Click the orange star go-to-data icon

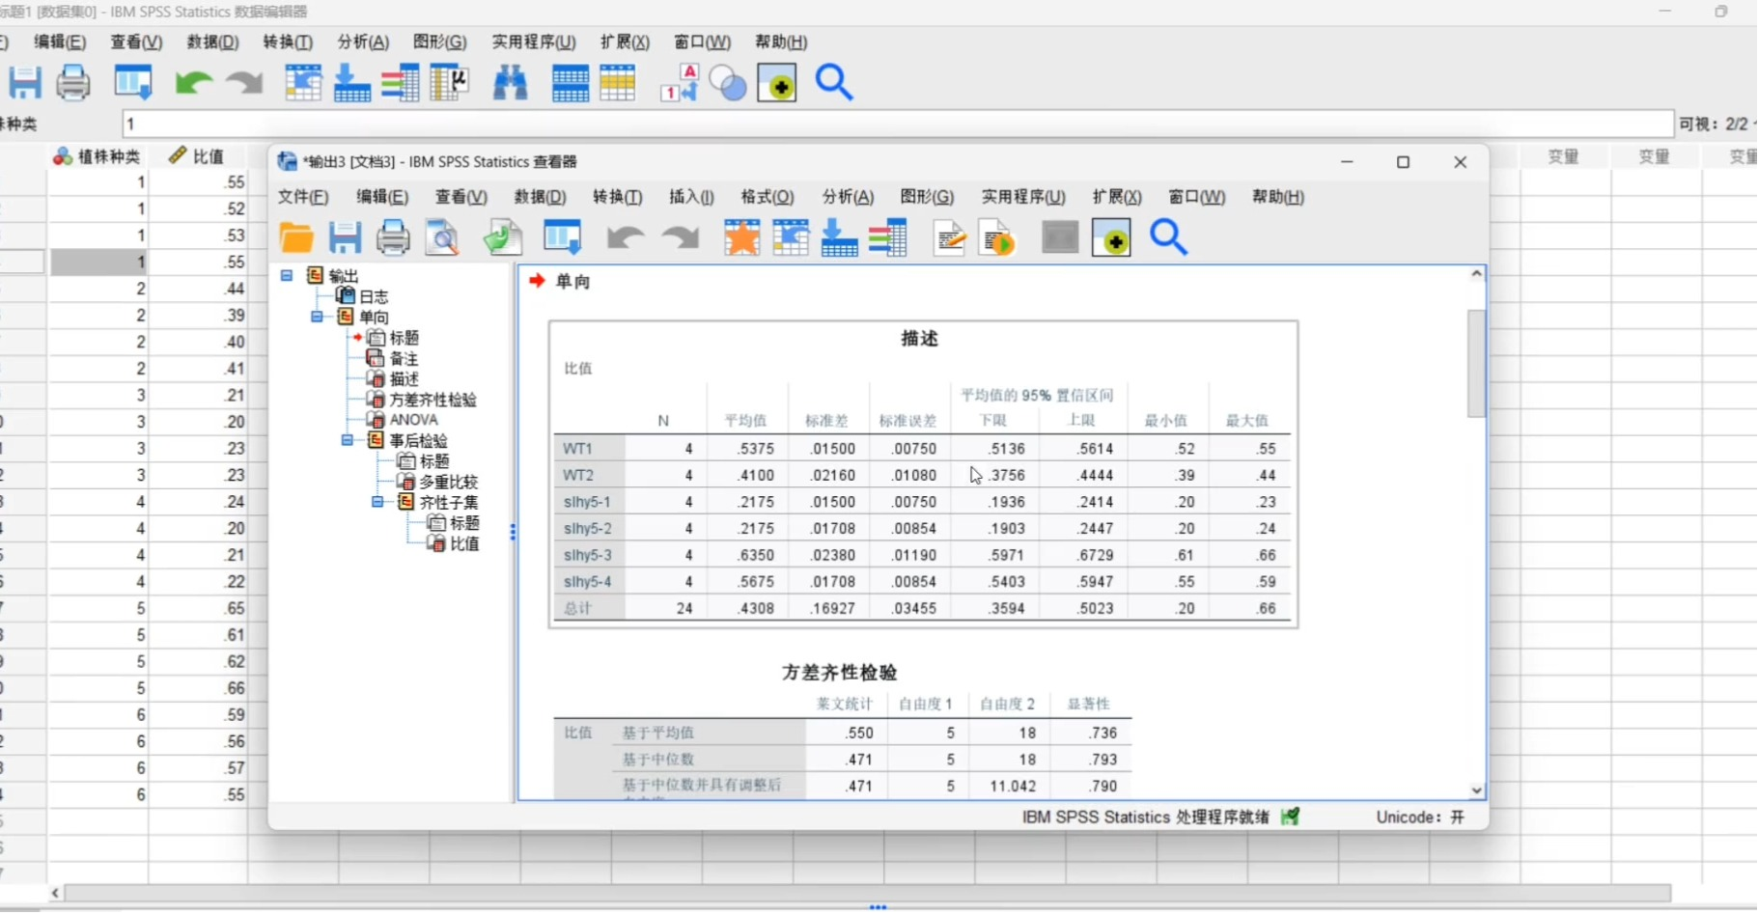741,237
